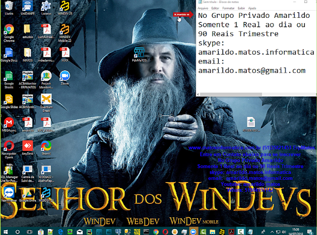Open the Lazarus desktop shortcut

point(46,8)
